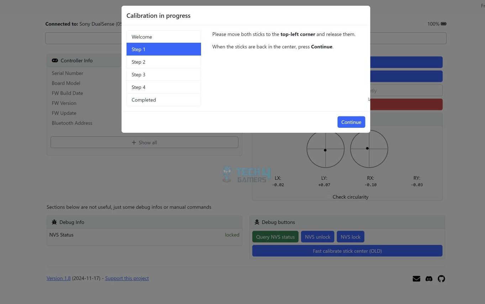Click the red button behind the dialog
The height and width of the screenshot is (304, 485).
(x=406, y=104)
